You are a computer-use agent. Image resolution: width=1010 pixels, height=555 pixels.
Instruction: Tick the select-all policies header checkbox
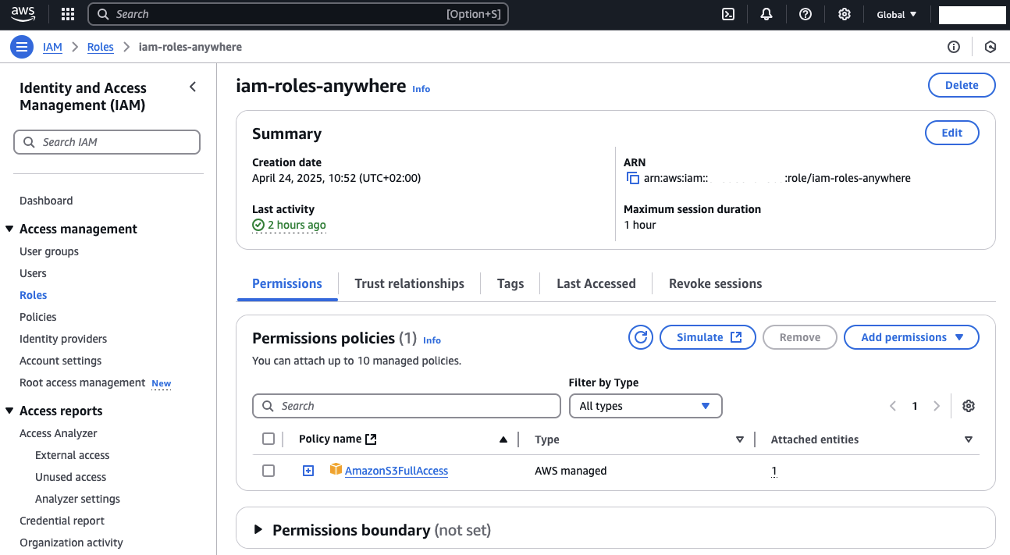pos(269,439)
